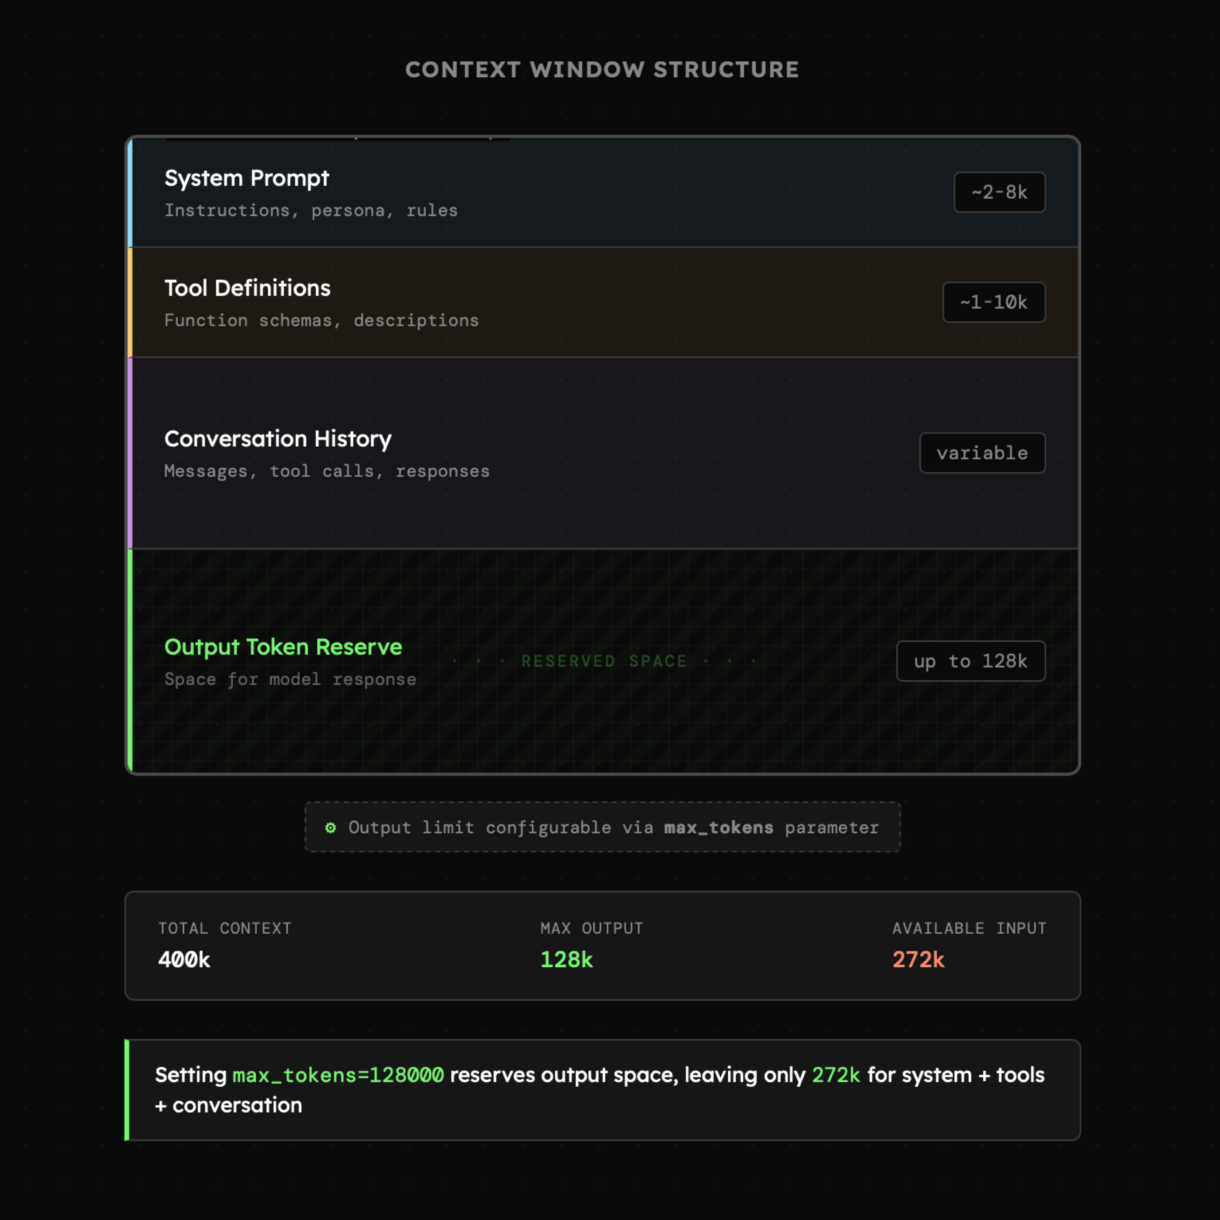Click Function schemas, descriptions subtitle
This screenshot has width=1220, height=1220.
pos(322,320)
